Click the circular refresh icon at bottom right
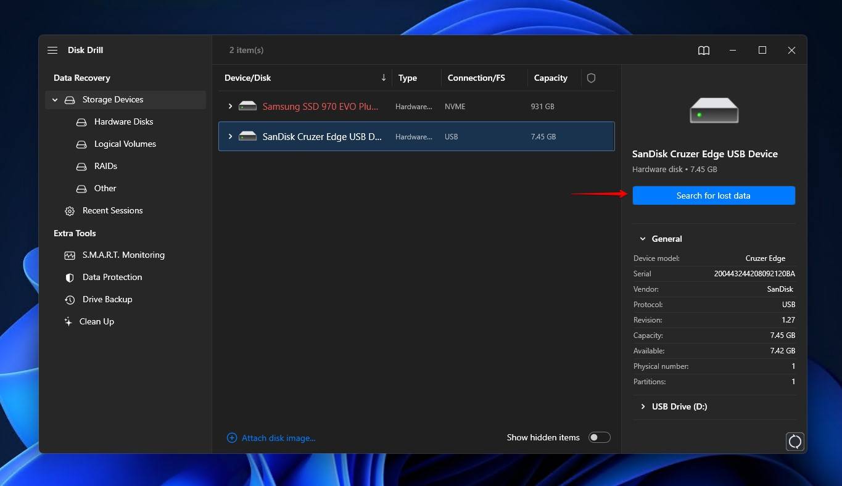 click(795, 442)
